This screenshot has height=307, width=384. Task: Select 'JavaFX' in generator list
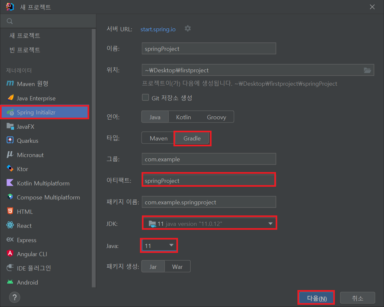(46, 126)
